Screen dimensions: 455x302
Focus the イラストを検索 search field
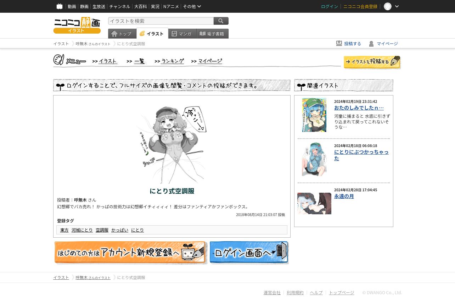161,21
